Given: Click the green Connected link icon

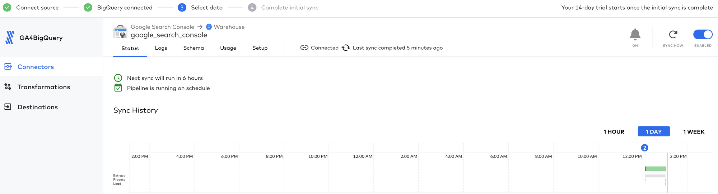Looking at the screenshot, I should tap(304, 48).
